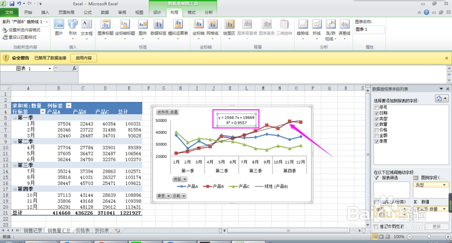Viewport: 452px width, 243px height.
Task: Click 设置所选内容格式 format selection
Action: point(21,30)
